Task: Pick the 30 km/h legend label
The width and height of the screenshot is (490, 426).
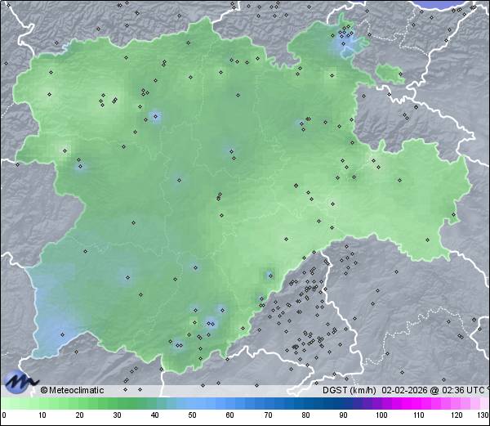Action: pos(117,416)
